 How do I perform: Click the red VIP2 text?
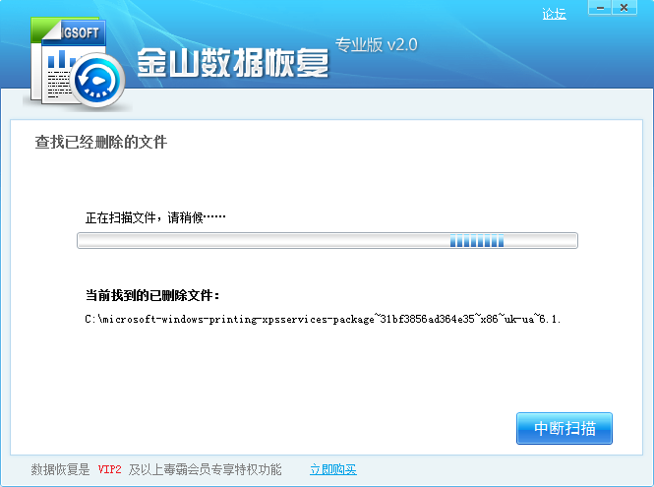[110, 469]
